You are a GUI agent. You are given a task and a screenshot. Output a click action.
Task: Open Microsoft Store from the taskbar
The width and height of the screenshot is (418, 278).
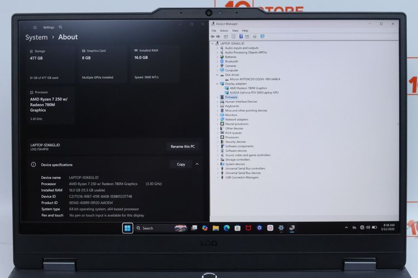coord(237,228)
